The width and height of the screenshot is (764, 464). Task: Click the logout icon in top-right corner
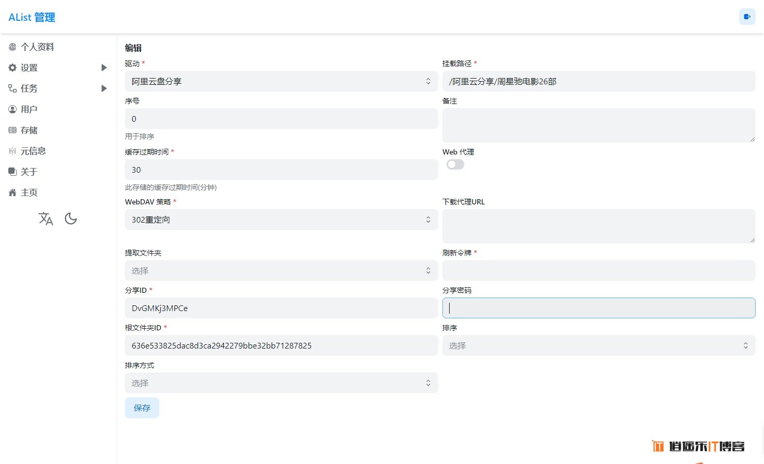(747, 17)
